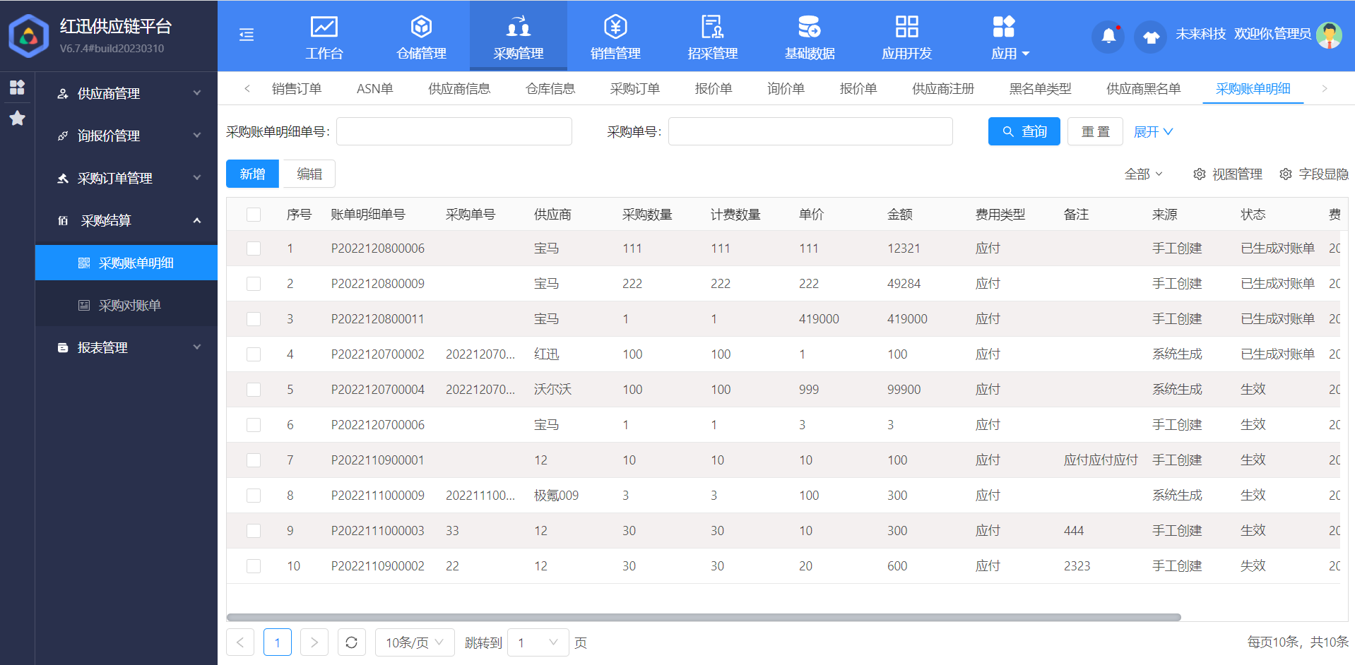Switch to the 销售订单 tab

(297, 89)
